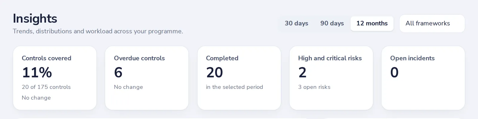Choose the 12 months period

click(x=372, y=24)
